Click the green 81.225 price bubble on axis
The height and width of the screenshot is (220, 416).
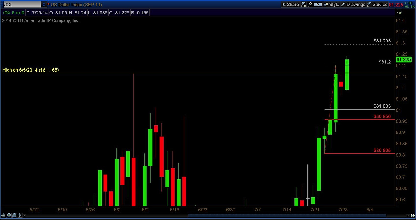coord(403,59)
